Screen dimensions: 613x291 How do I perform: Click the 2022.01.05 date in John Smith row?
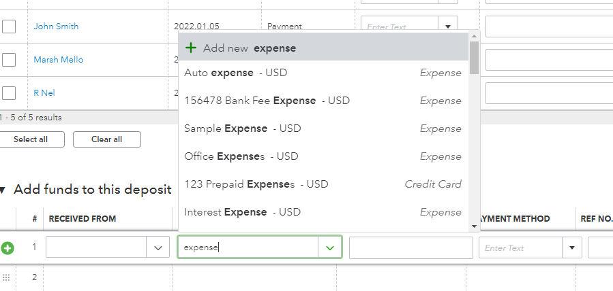point(196,27)
